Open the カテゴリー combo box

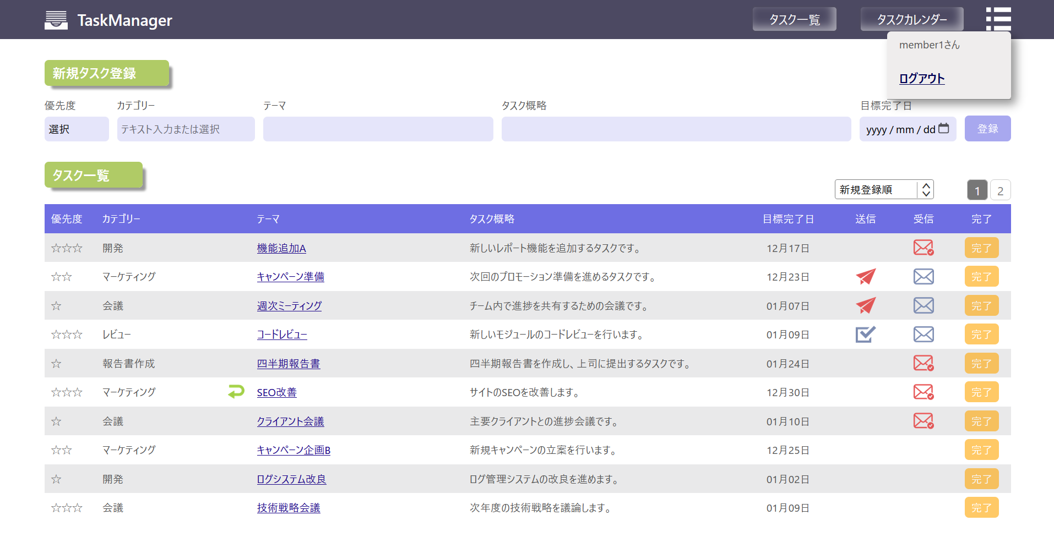click(186, 129)
